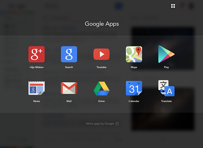Image resolution: width=203 pixels, height=148 pixels.
Task: Click the Youtube label text
Action: click(x=101, y=67)
